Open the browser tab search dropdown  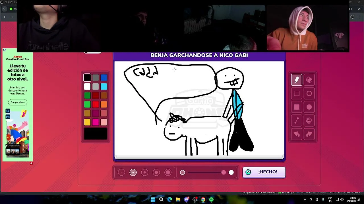tap(4, 9)
